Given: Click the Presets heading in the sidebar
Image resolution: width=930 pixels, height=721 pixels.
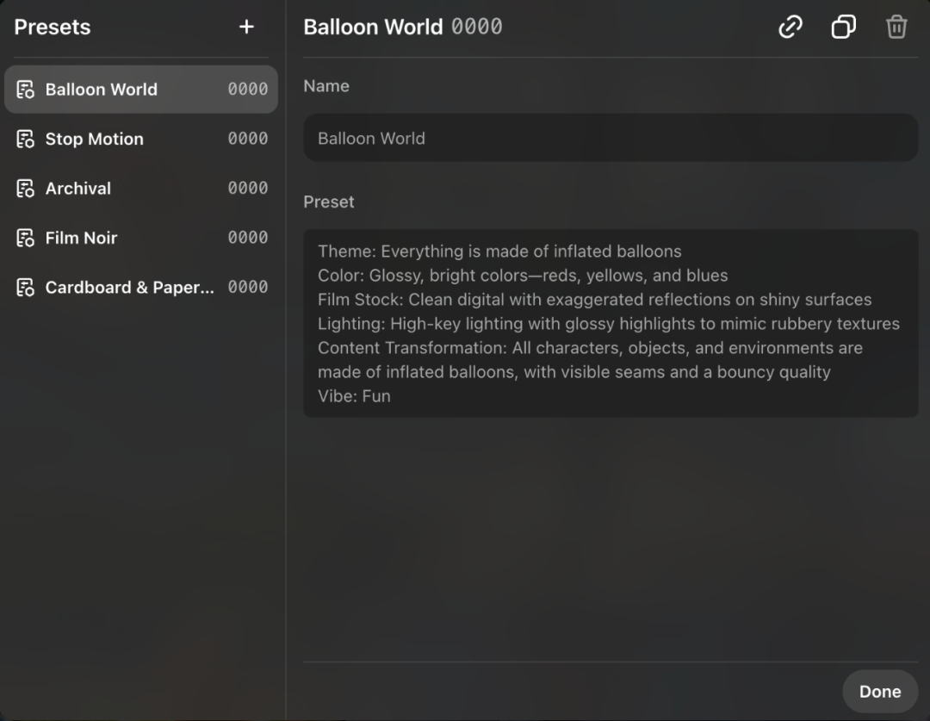Looking at the screenshot, I should point(53,28).
